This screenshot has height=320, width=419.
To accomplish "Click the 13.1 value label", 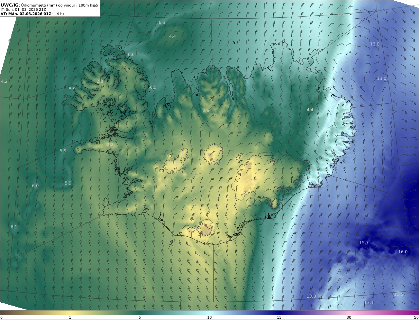I will [x=369, y=303].
